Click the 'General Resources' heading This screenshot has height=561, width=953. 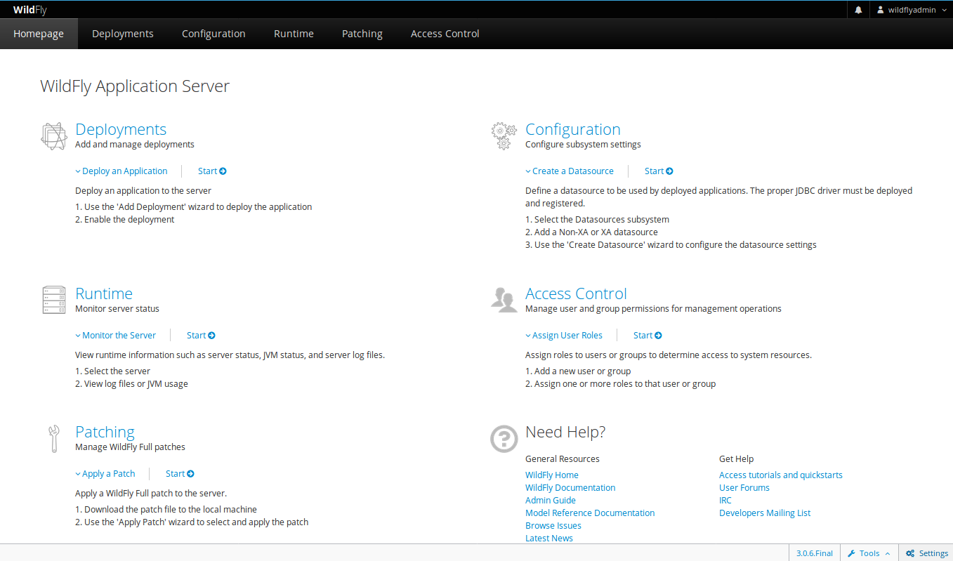click(563, 458)
